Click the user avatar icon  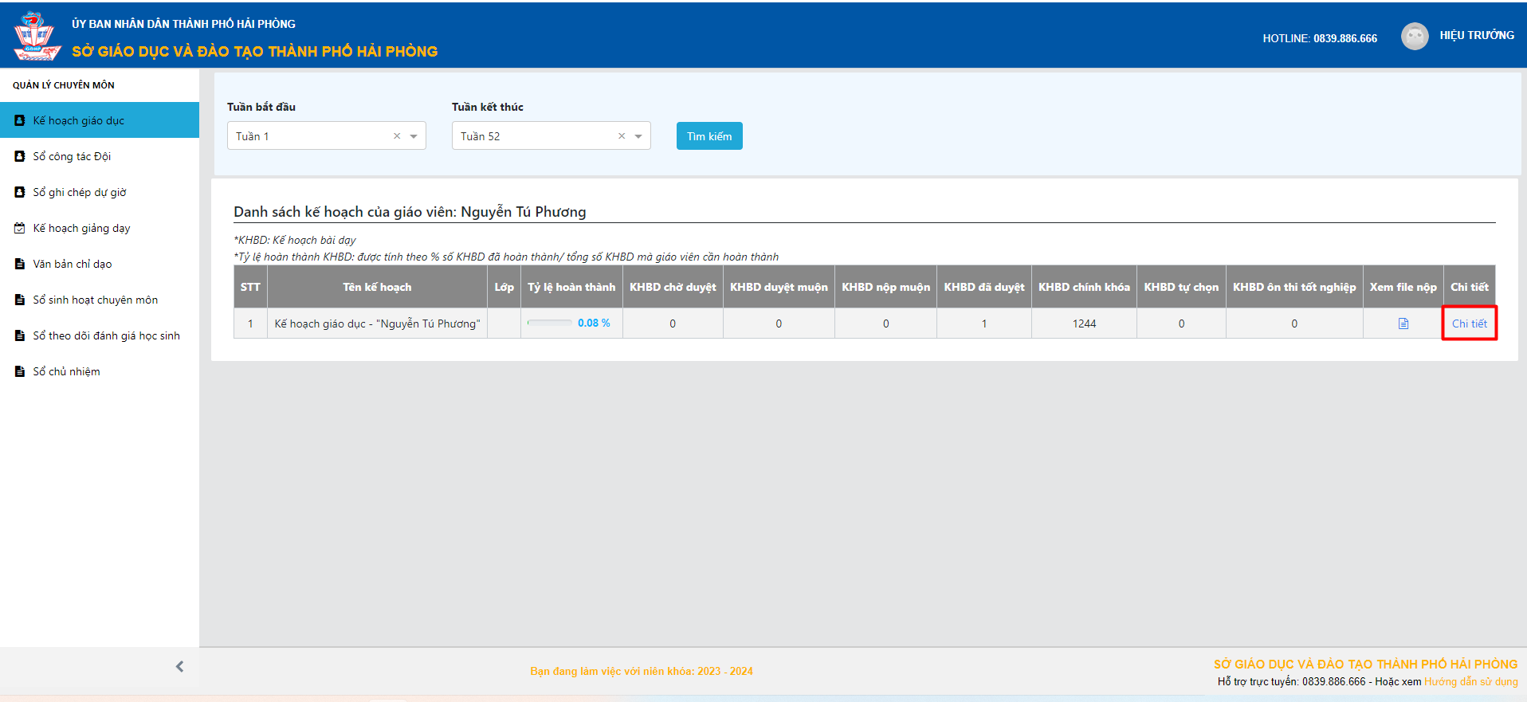[1414, 36]
